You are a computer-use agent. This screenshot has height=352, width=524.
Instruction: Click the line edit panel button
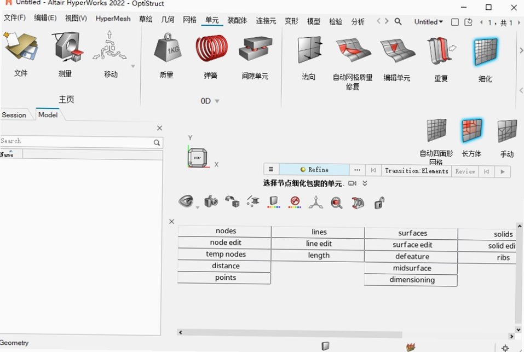point(318,244)
